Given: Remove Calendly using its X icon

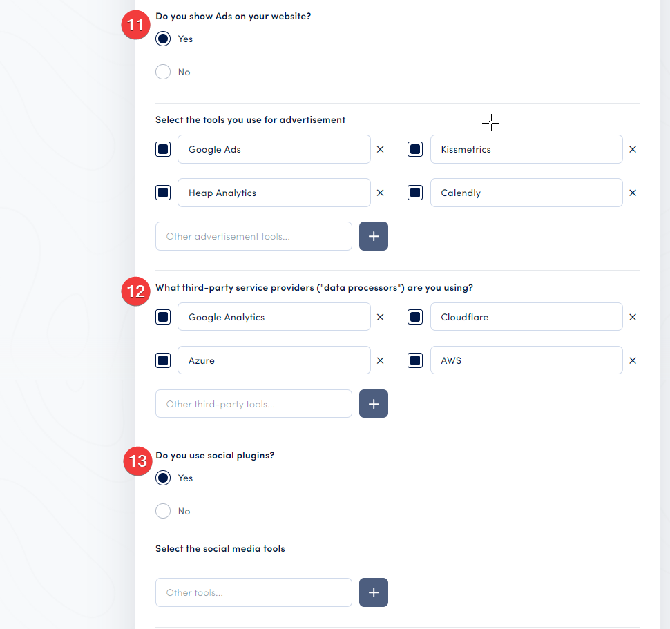Looking at the screenshot, I should 632,193.
